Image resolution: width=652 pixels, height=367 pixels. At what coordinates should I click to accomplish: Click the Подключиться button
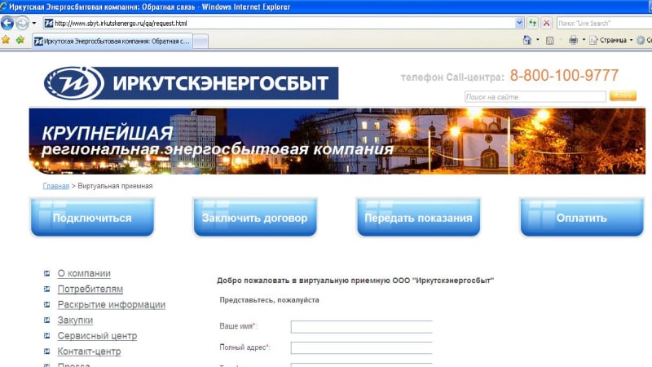(x=92, y=218)
